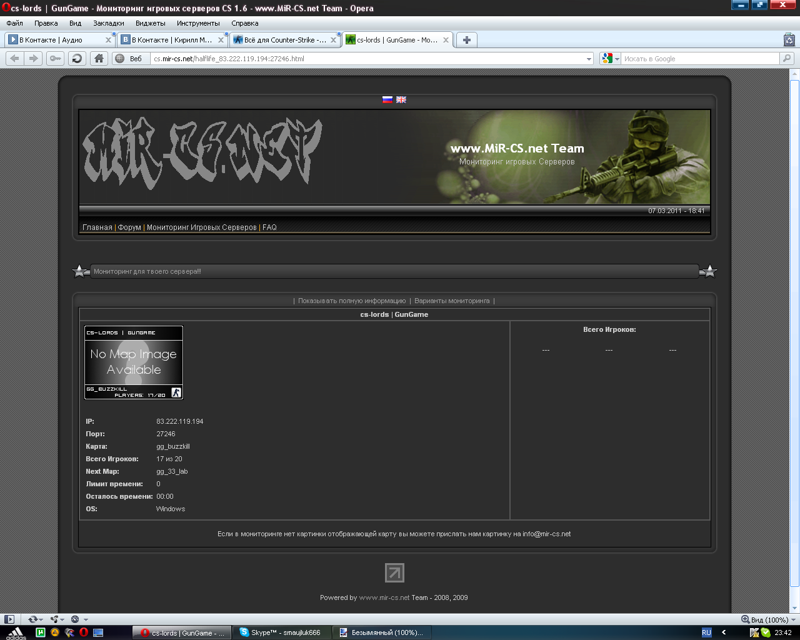Open the Справка menu
This screenshot has width=800, height=640.
tap(245, 23)
